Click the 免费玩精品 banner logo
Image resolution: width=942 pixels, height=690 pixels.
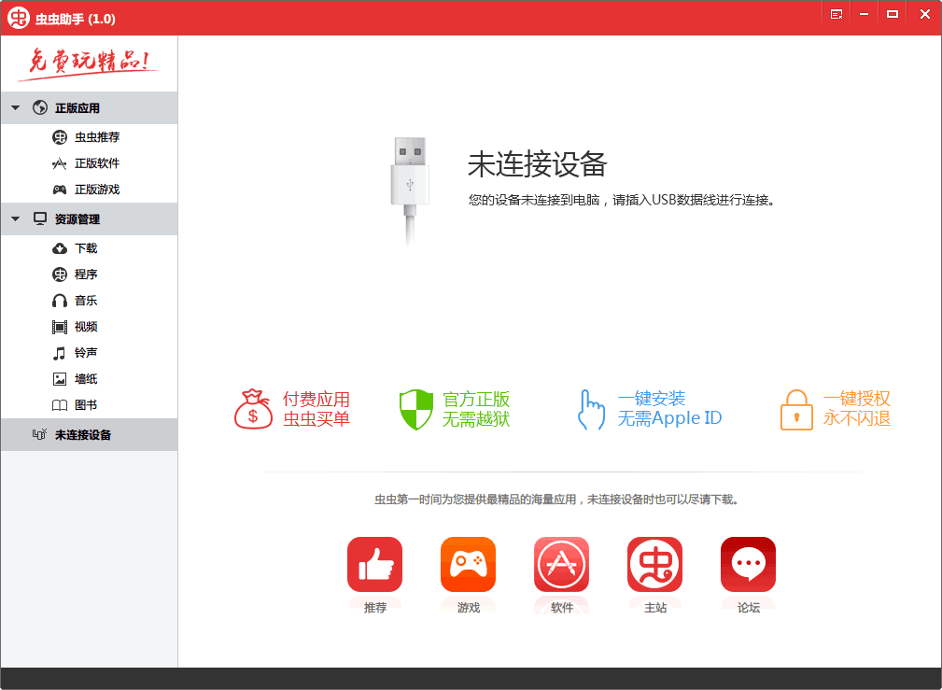click(x=89, y=63)
